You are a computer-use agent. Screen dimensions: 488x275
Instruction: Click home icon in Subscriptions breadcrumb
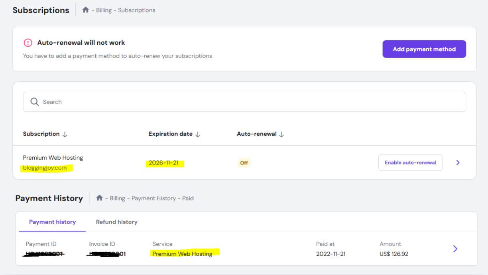pos(85,10)
